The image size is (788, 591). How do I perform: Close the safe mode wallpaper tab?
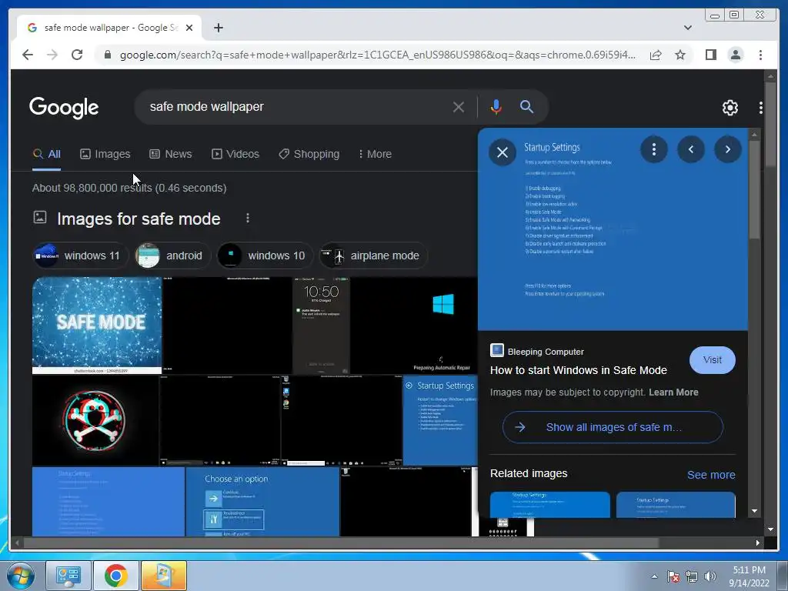pyautogui.click(x=189, y=28)
